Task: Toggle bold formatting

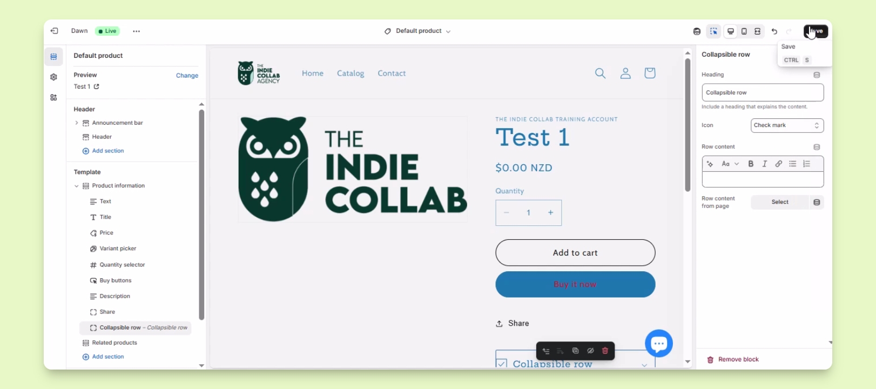Action: [x=751, y=164]
